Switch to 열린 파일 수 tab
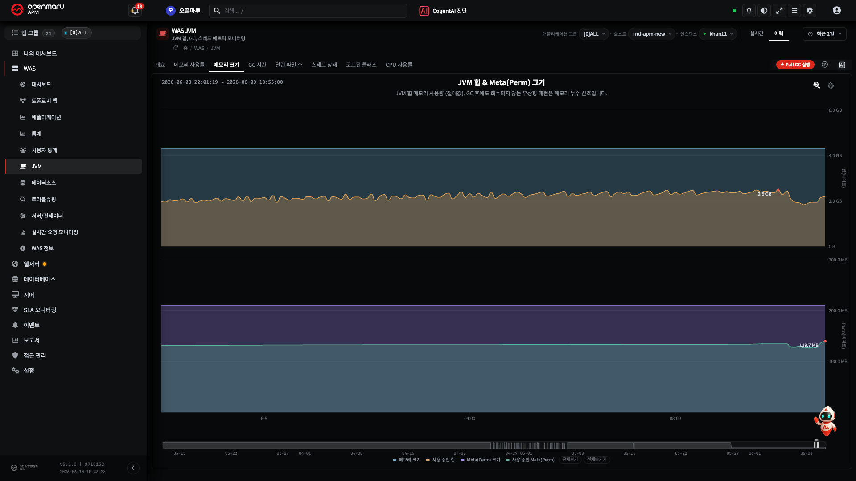Viewport: 856px width, 481px height. point(288,65)
